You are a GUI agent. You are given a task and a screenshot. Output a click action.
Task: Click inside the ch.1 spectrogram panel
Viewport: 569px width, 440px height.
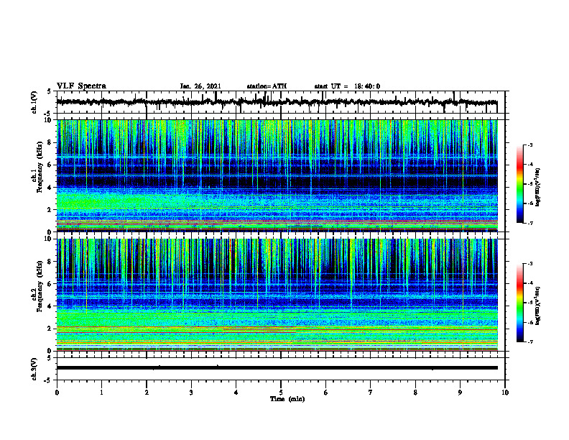pyautogui.click(x=277, y=175)
